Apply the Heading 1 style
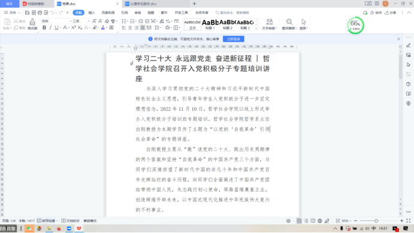This screenshot has width=414, height=233. click(210, 24)
